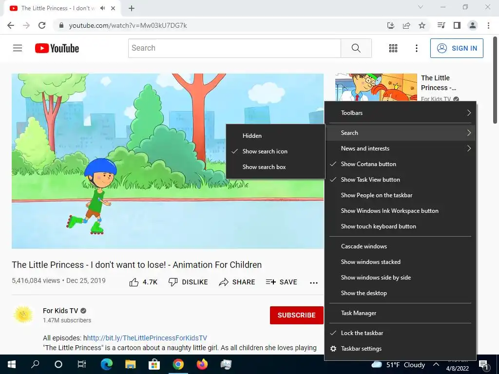Enable Show Windows Ink Workspace button
Image resolution: width=499 pixels, height=374 pixels.
(400, 211)
